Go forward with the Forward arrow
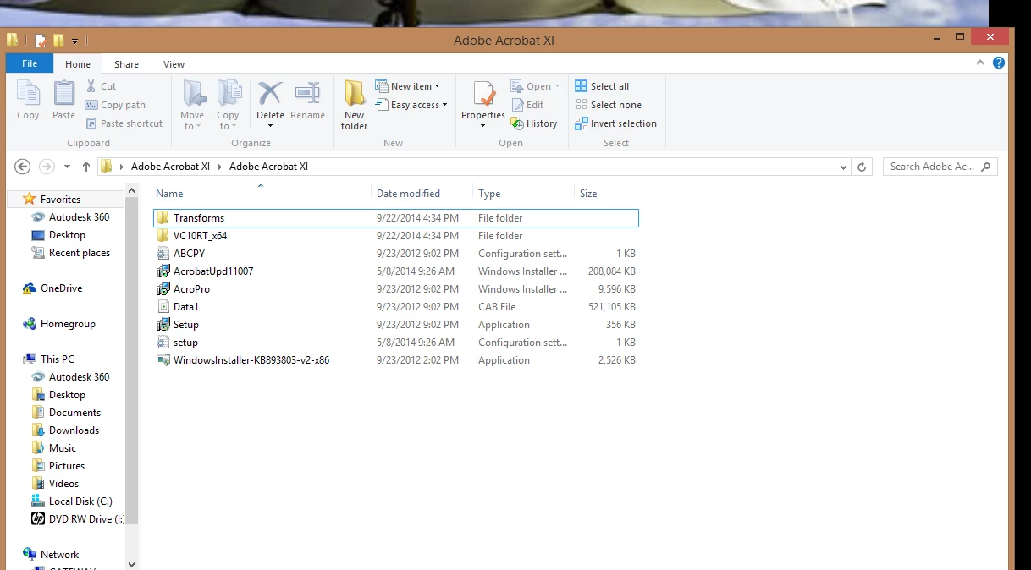This screenshot has height=570, width=1031. point(47,167)
